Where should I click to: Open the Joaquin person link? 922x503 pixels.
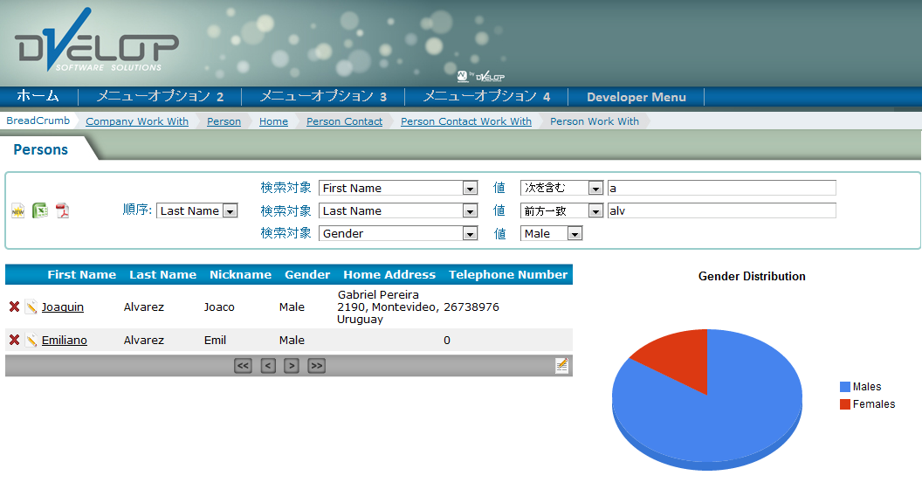63,307
